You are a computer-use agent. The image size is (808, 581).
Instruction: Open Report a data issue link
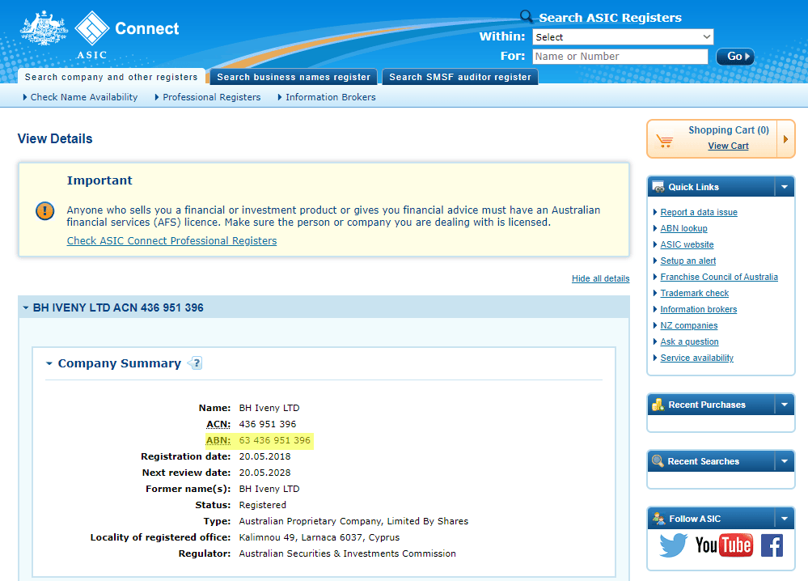point(699,212)
